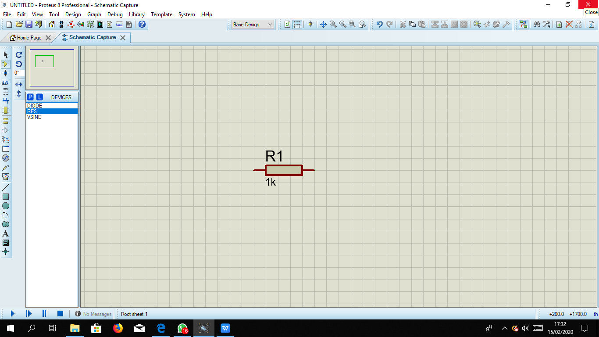Click the overview window thumbnail
Screen dimensions: 599x337
[x=52, y=68]
